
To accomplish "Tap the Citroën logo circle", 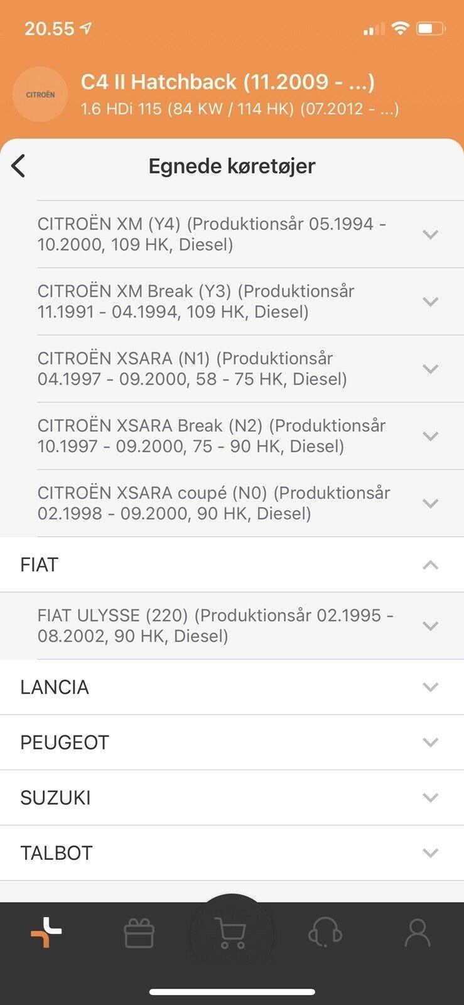I will pos(40,95).
